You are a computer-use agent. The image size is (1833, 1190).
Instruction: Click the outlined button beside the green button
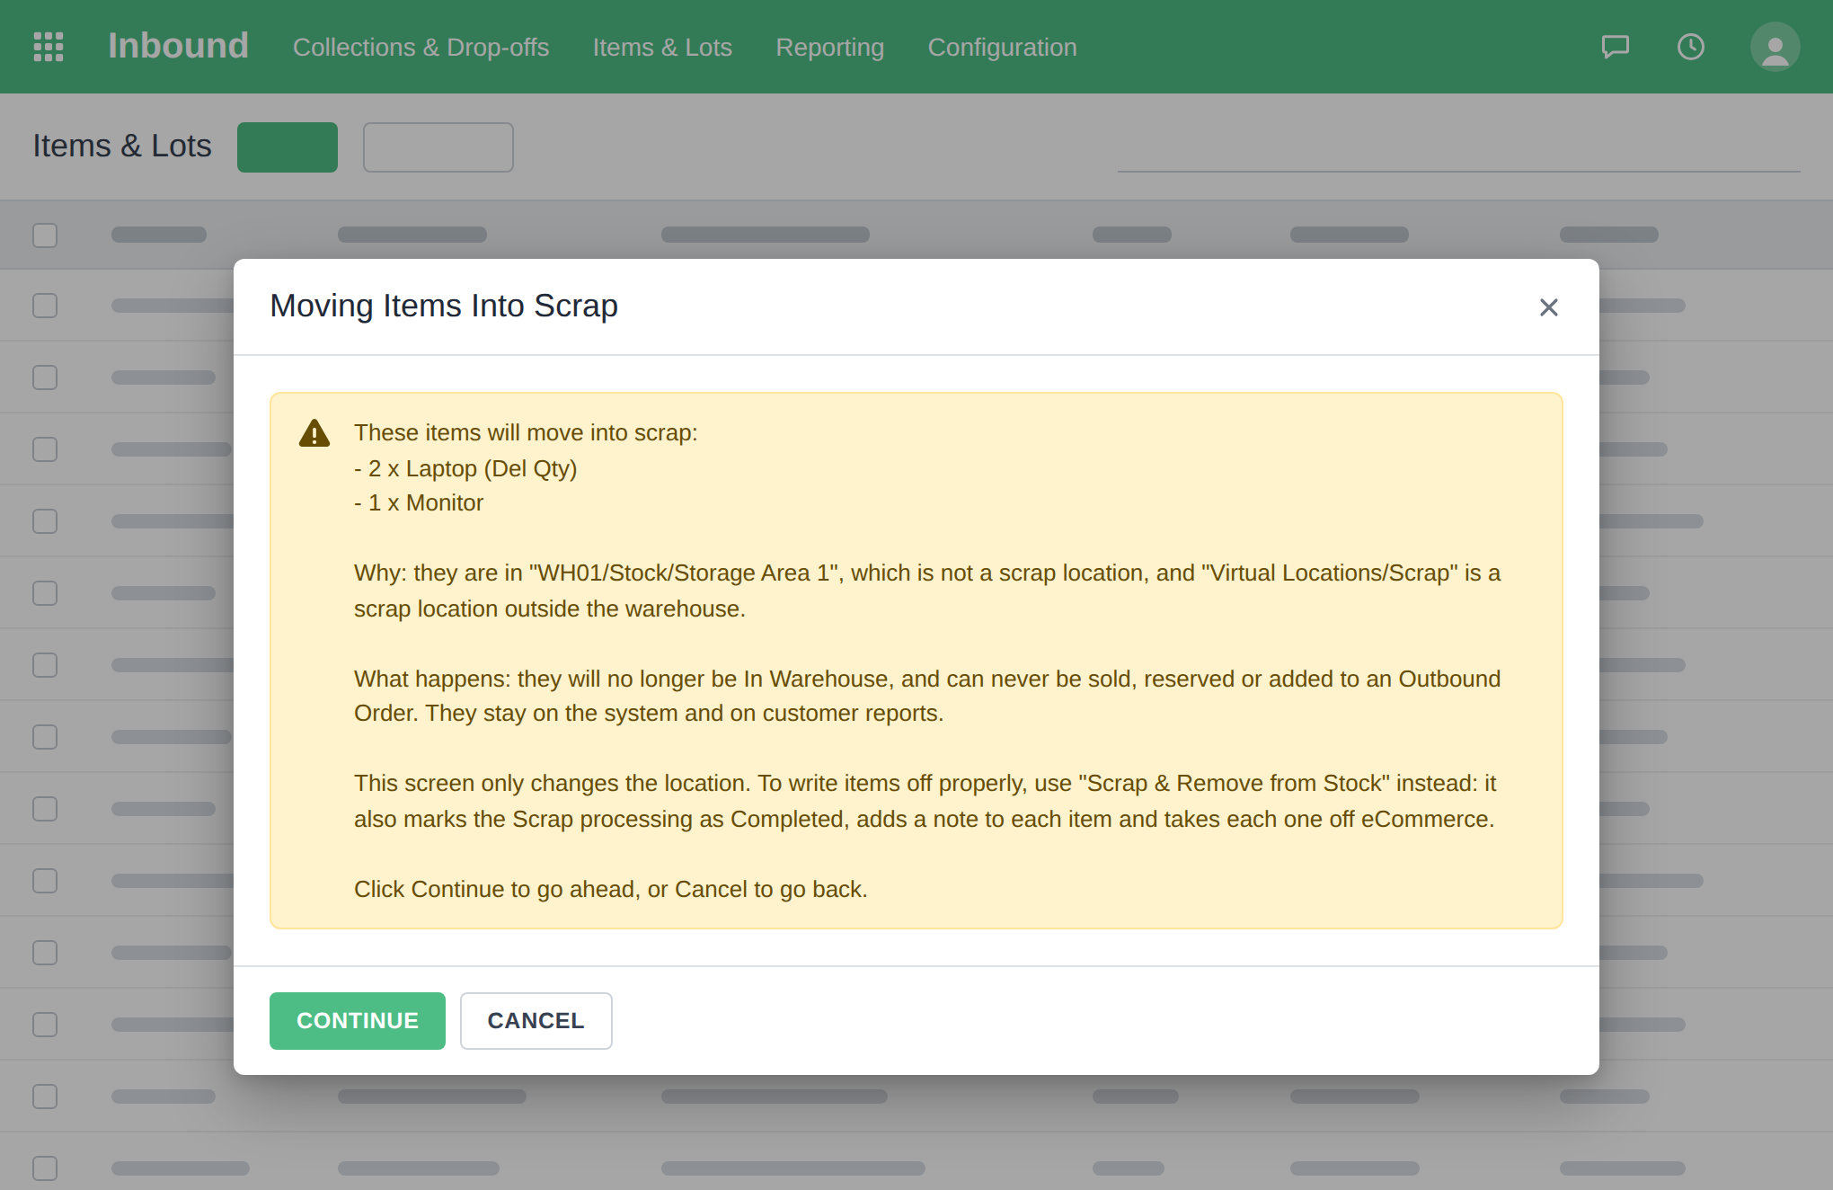point(438,147)
